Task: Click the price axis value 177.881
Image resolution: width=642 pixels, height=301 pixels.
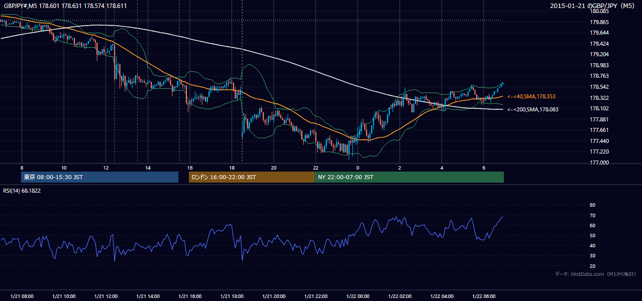Action: (599, 119)
